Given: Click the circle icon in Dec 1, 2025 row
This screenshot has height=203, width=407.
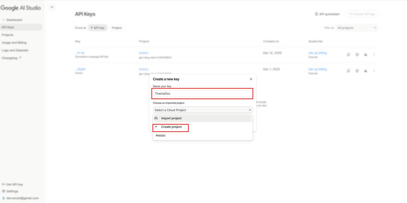Looking at the screenshot, I should coord(357,71).
